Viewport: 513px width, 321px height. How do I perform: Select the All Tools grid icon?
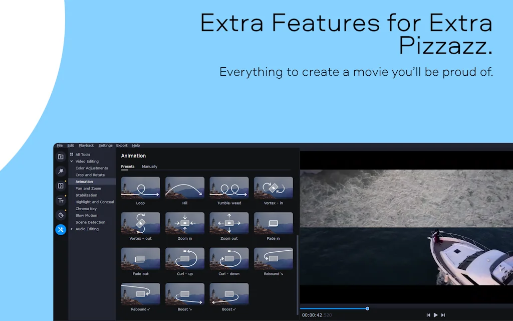click(72, 154)
